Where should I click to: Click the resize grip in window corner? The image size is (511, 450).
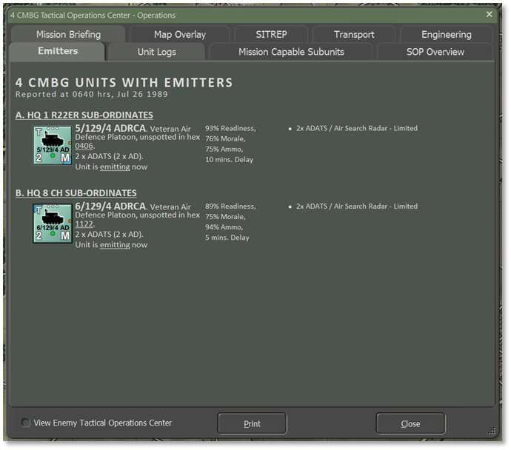pos(492,431)
